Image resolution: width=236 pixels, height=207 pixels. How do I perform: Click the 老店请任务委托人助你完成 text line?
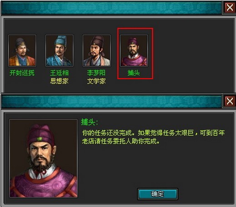121,141
